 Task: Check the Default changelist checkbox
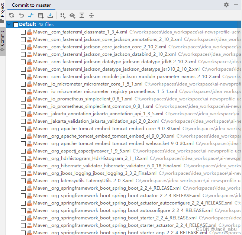tap(16, 25)
